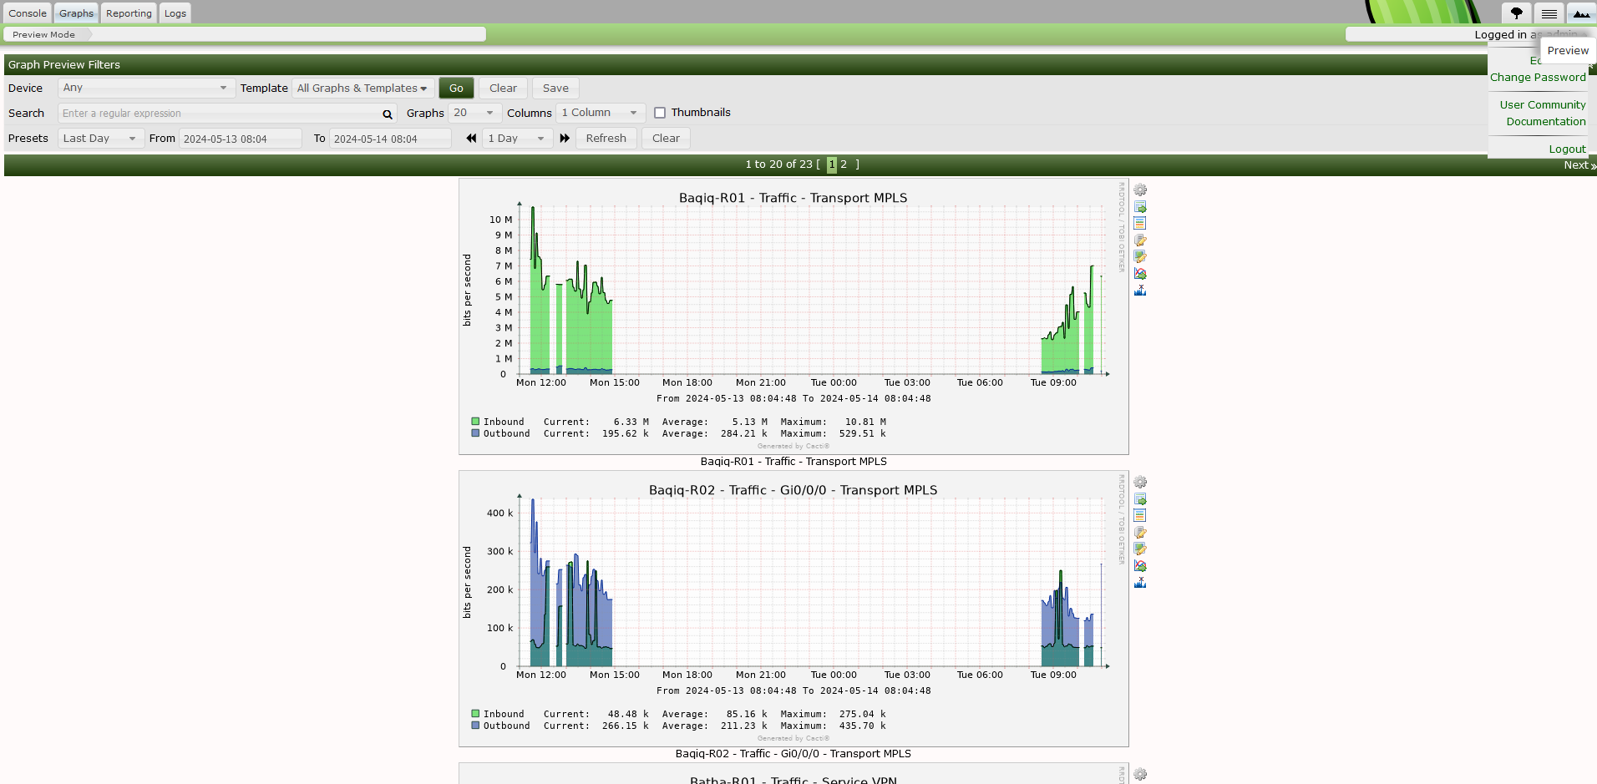Open the Device dropdown showing Any
Screen dimensions: 1597x784
[145, 88]
